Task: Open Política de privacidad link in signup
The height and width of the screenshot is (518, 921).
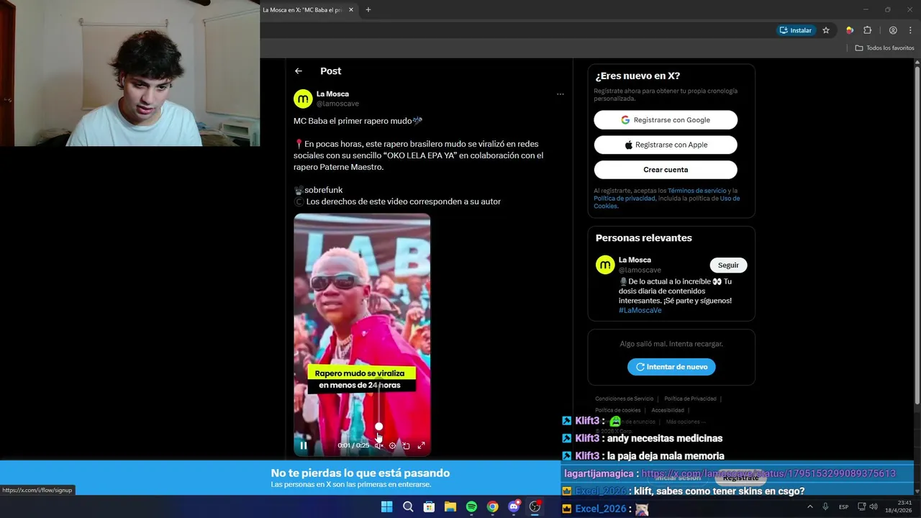Action: tap(625, 199)
